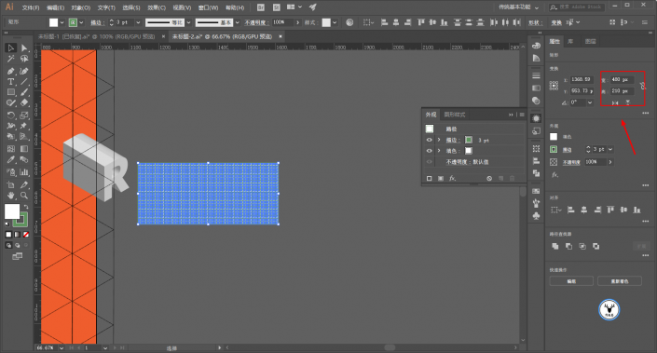Activate the Rotate tool

[x=11, y=115]
